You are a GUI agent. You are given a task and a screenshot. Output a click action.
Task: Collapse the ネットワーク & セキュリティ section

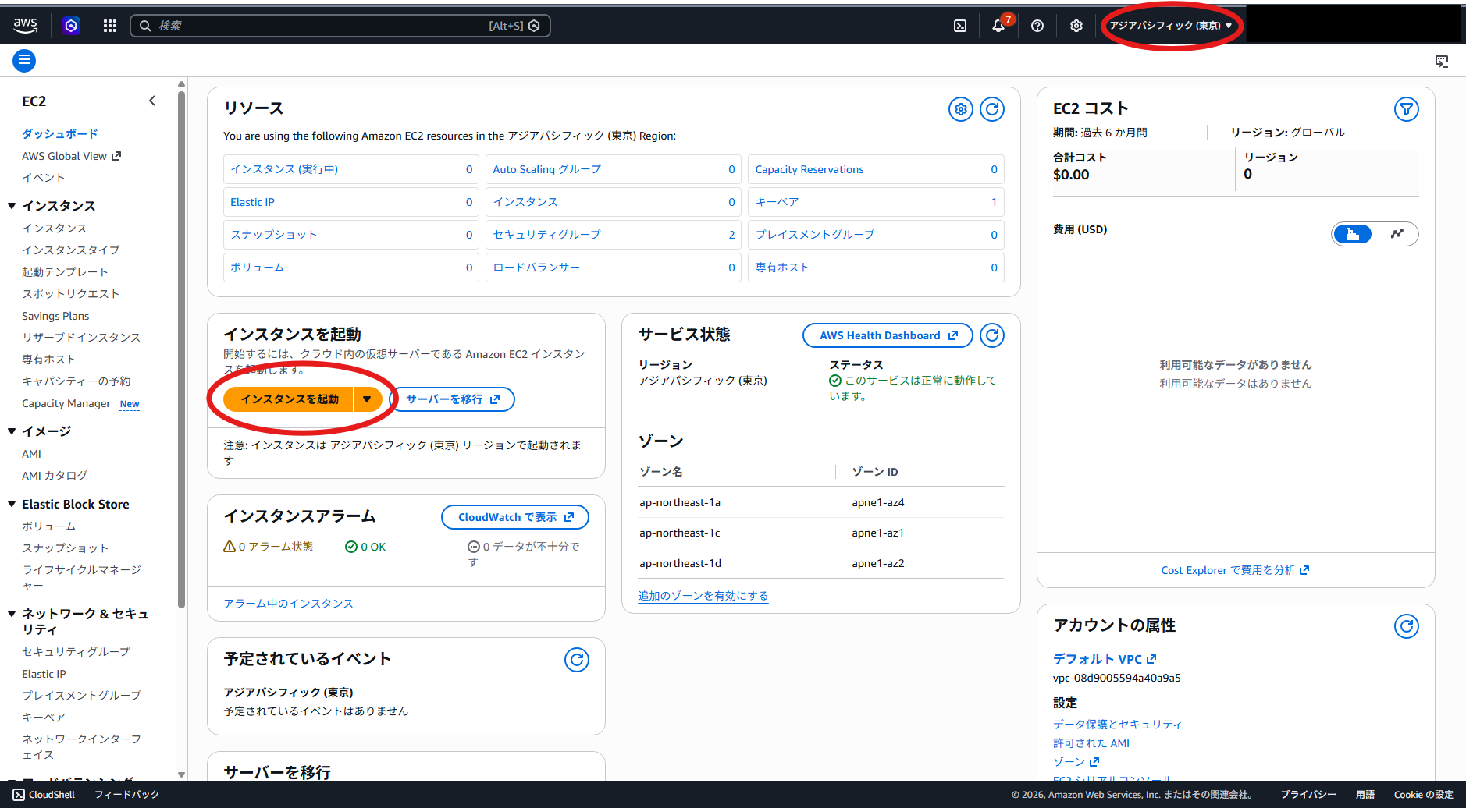tap(12, 614)
